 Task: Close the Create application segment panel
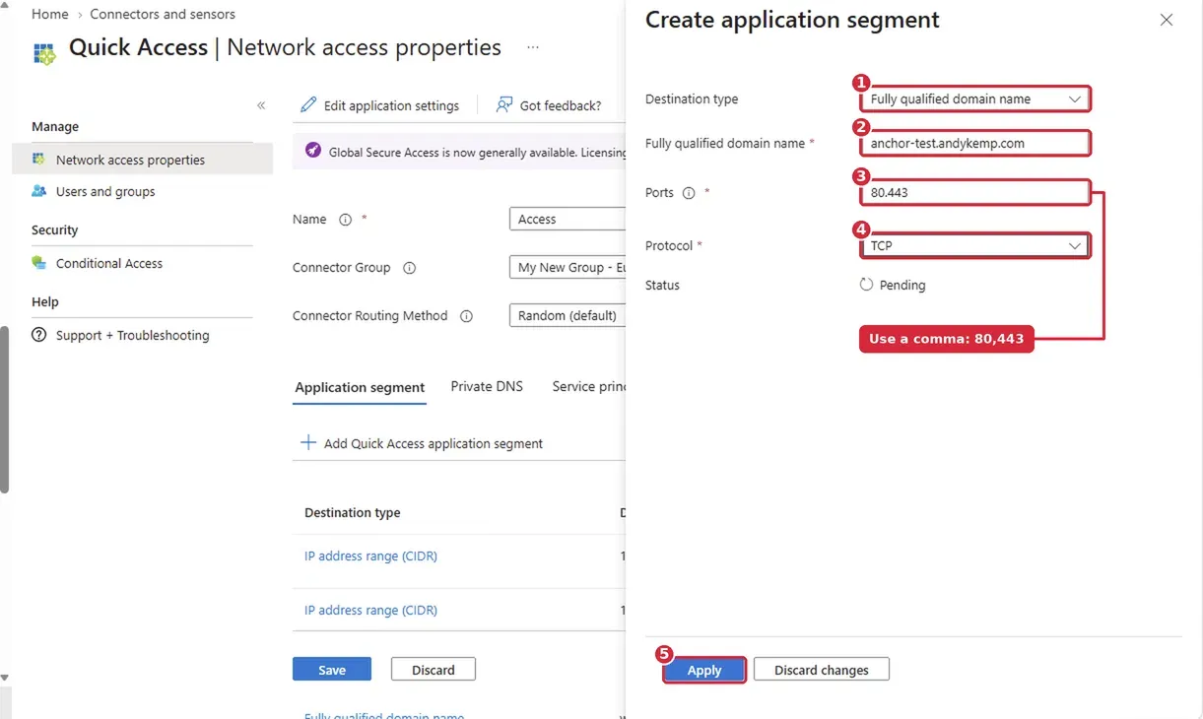[x=1167, y=20]
